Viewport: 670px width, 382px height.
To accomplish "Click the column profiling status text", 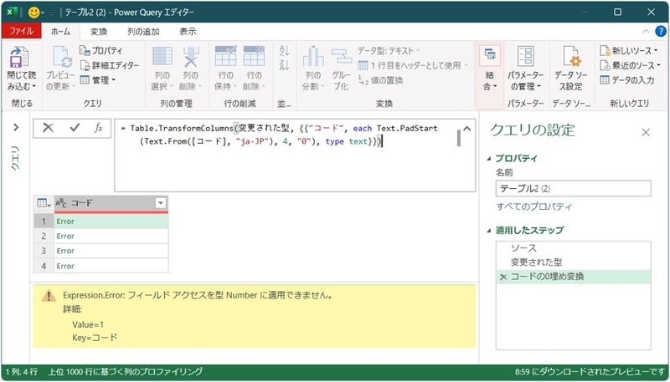I will 125,372.
